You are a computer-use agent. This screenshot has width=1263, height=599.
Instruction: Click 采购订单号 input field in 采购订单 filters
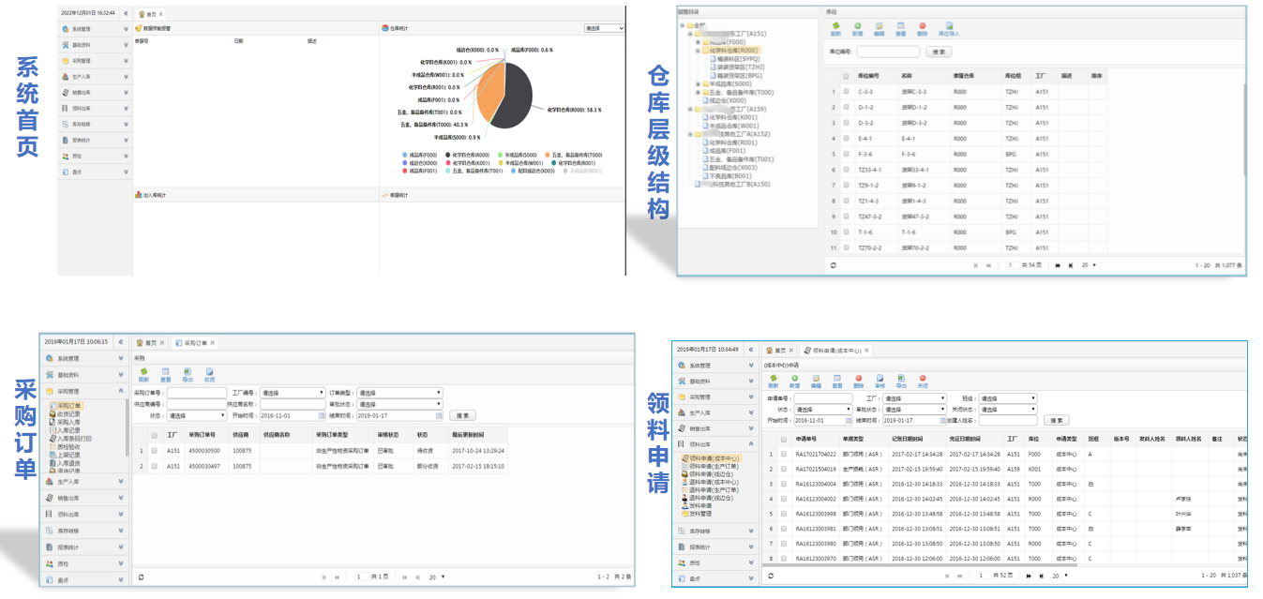click(197, 393)
